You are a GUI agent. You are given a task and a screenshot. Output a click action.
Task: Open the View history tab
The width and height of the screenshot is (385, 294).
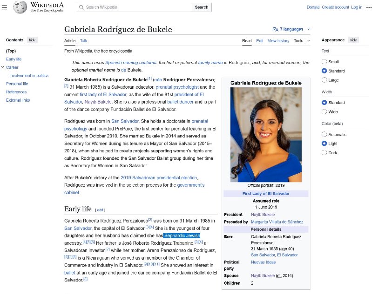point(278,41)
